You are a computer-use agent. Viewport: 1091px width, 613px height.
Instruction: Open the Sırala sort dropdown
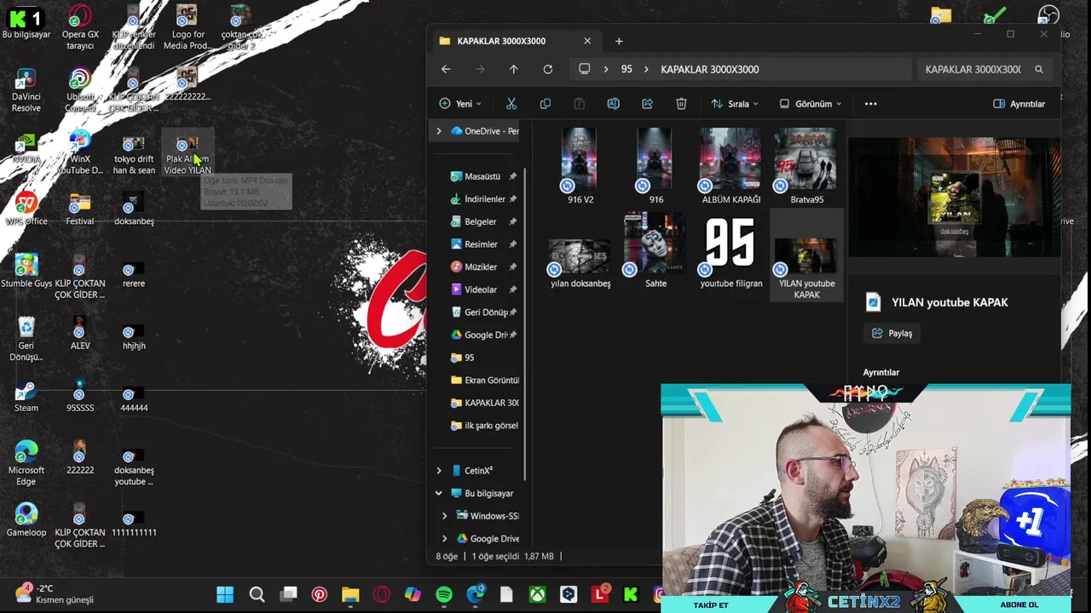click(735, 104)
